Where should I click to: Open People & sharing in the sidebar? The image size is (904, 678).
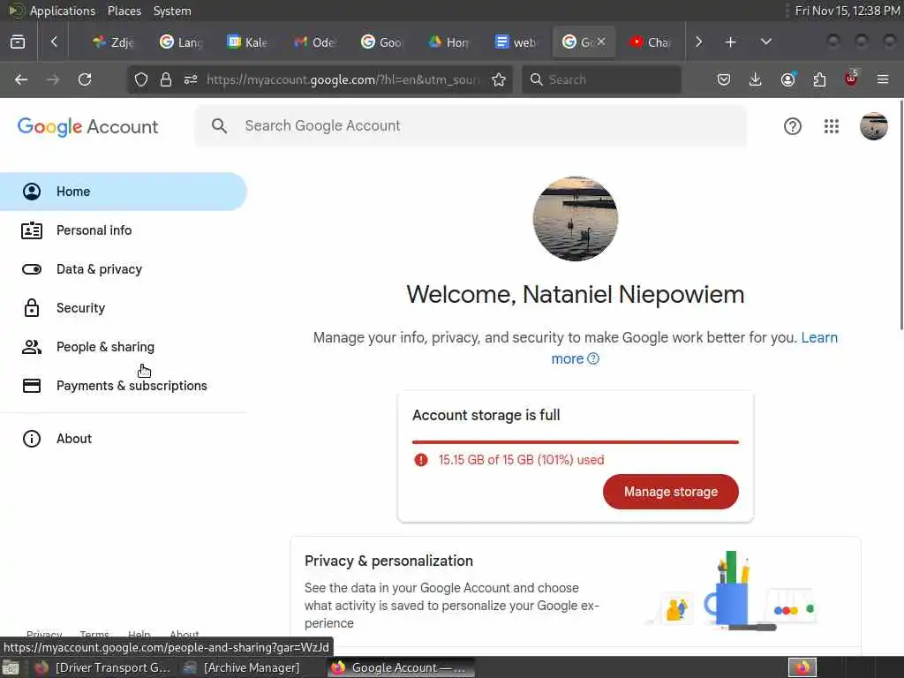click(124, 347)
